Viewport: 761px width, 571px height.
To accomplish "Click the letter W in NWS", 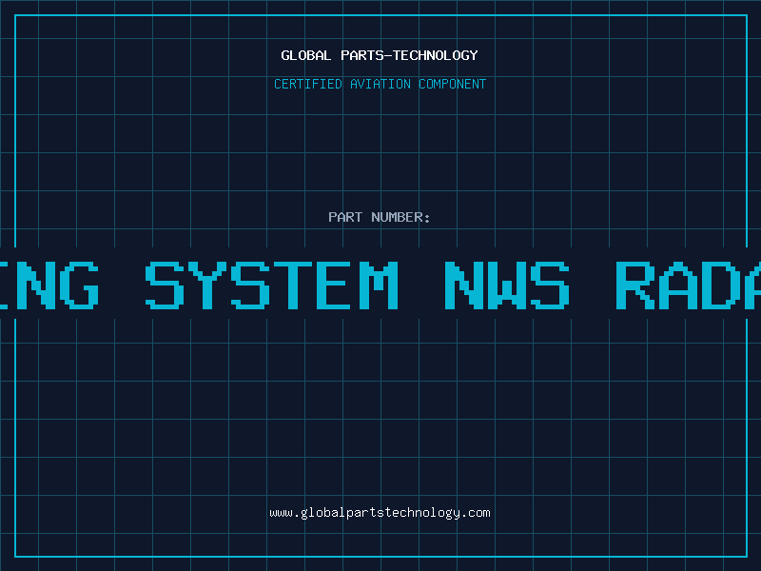I will click(x=506, y=285).
